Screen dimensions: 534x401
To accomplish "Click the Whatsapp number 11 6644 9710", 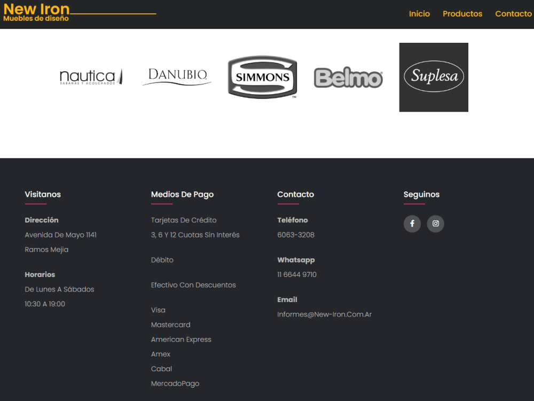I will tap(296, 274).
